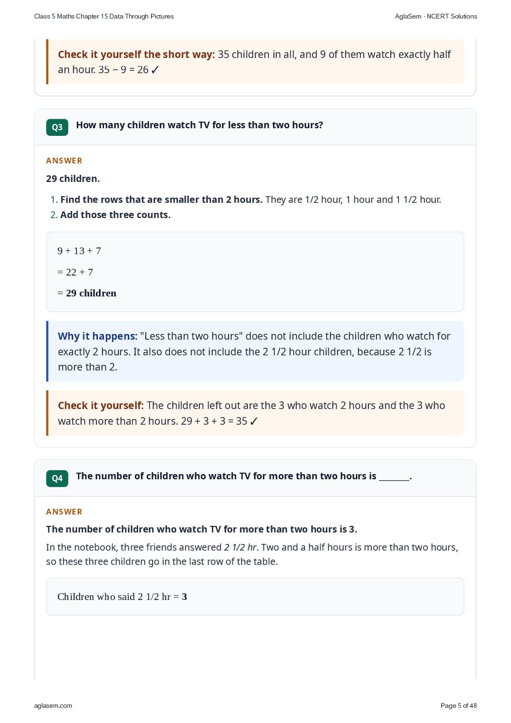
Task: Click the Q3 ANSWER heading label
Action: tap(64, 161)
